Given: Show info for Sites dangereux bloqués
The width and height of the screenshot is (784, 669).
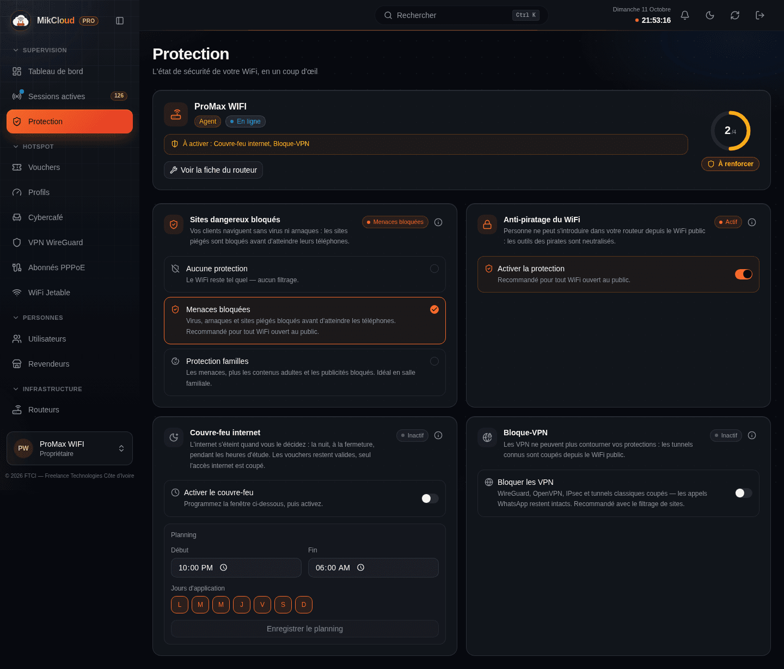Looking at the screenshot, I should pyautogui.click(x=438, y=222).
